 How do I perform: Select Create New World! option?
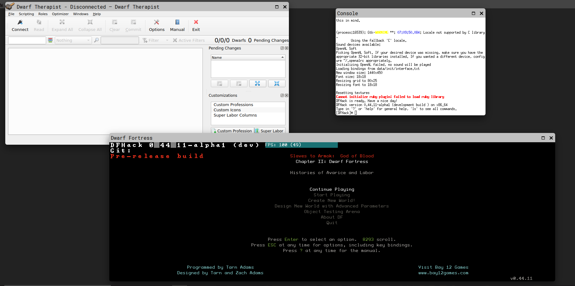coord(332,200)
